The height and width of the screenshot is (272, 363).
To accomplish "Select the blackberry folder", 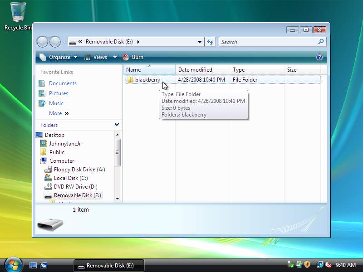I will click(147, 80).
